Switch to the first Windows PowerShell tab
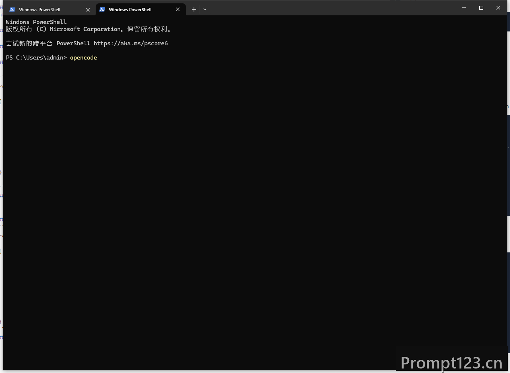The width and height of the screenshot is (510, 373). [x=50, y=9]
